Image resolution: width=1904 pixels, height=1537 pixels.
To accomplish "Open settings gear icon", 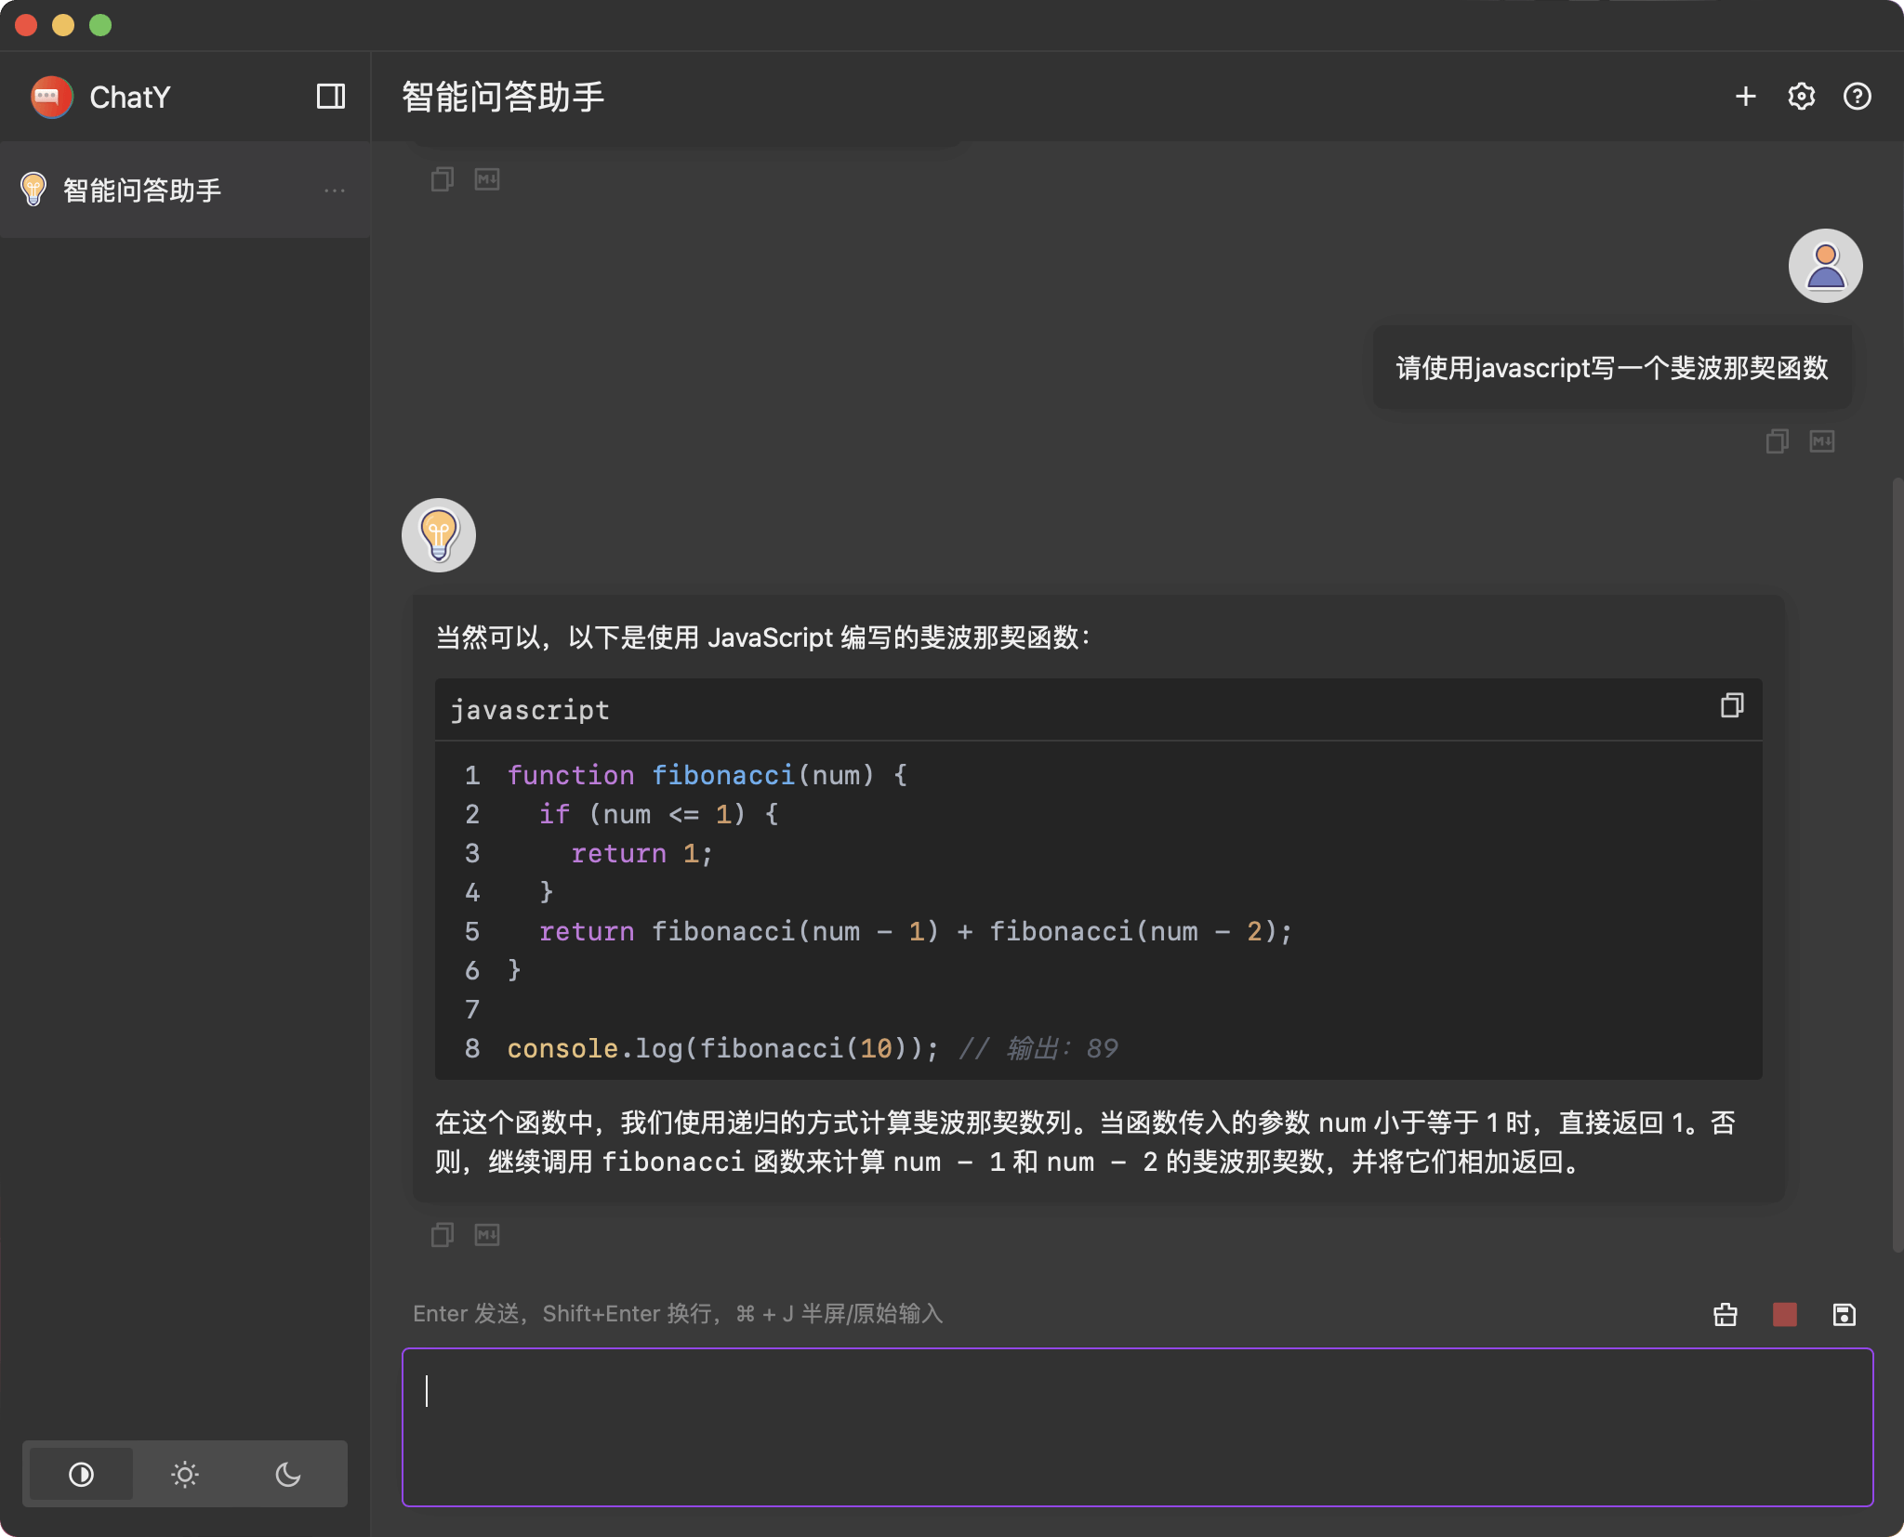I will [1801, 97].
